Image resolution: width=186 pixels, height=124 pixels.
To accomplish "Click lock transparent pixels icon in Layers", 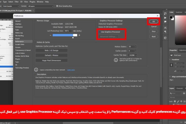I will (175, 101).
